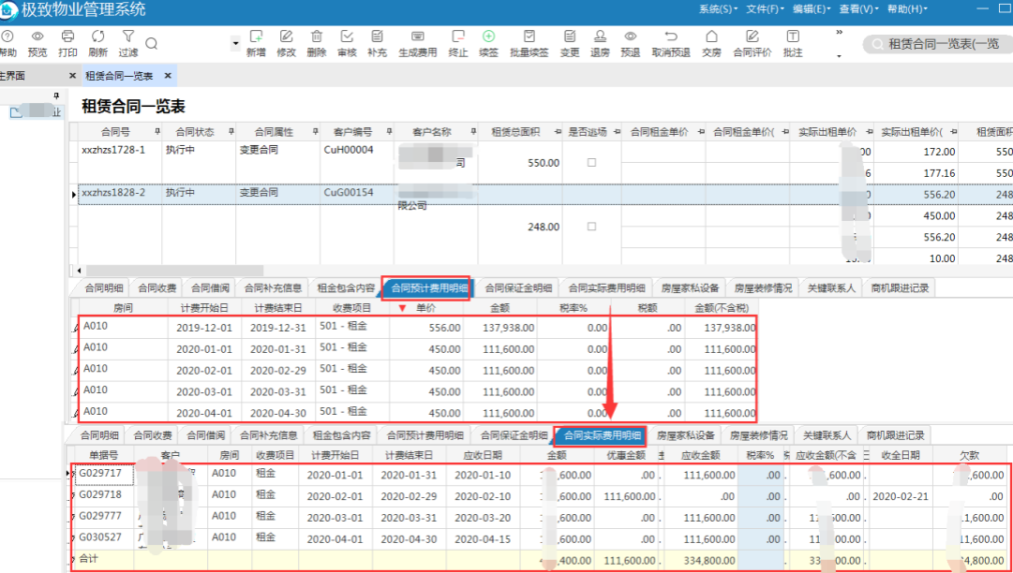Open 合同评价 contract evaluation

[x=752, y=43]
